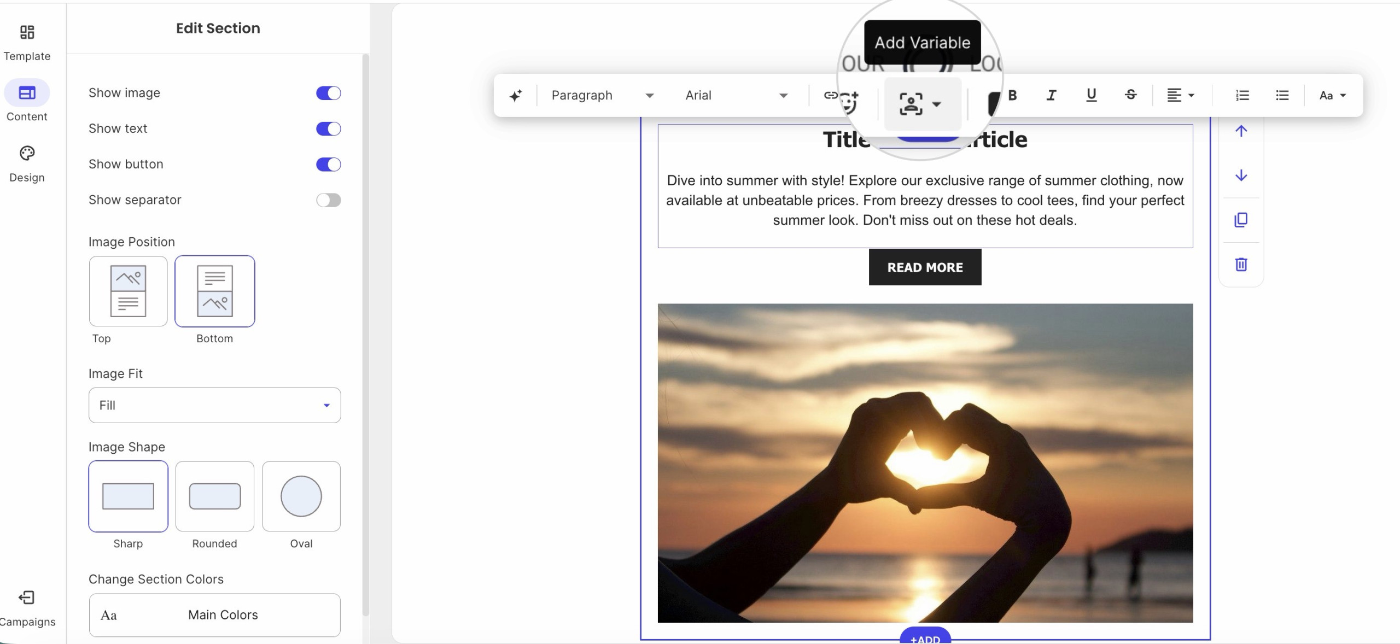This screenshot has width=1400, height=644.
Task: Select Top image position
Action: coord(128,291)
